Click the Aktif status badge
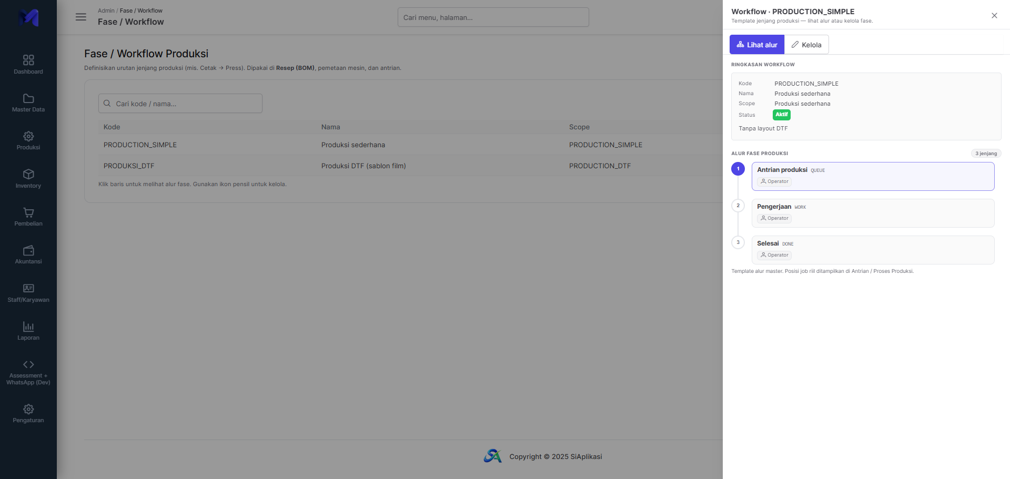 782,115
